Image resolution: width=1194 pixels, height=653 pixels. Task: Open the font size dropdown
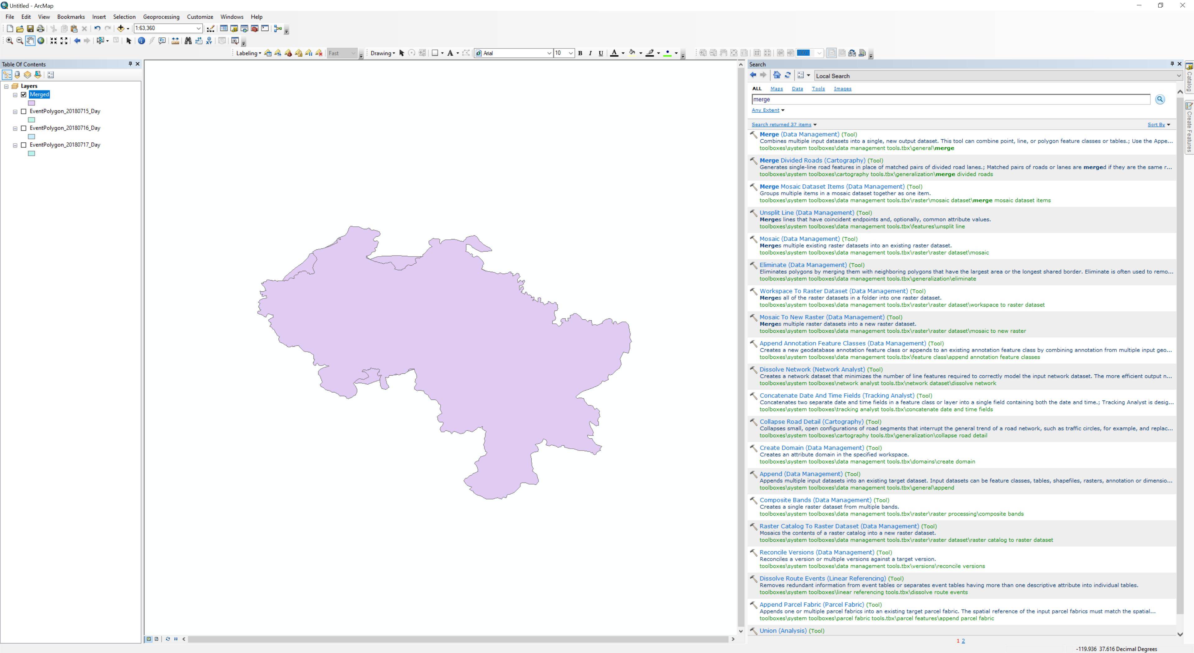pyautogui.click(x=571, y=53)
